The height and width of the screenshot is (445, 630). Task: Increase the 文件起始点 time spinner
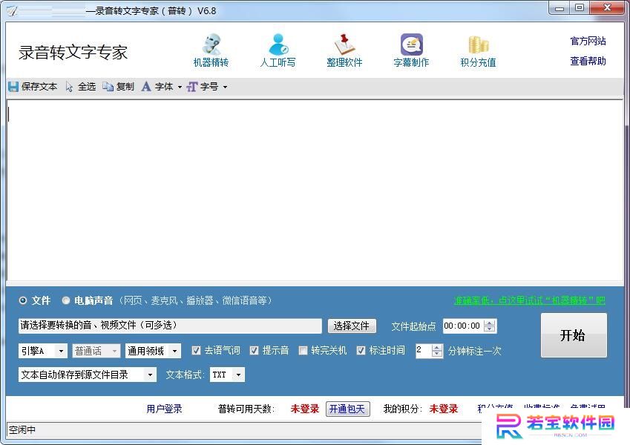pos(489,323)
